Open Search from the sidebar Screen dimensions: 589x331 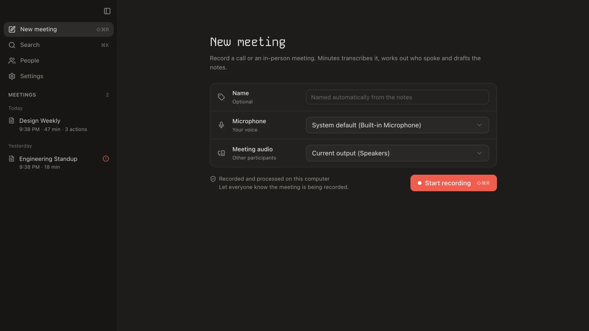click(59, 45)
